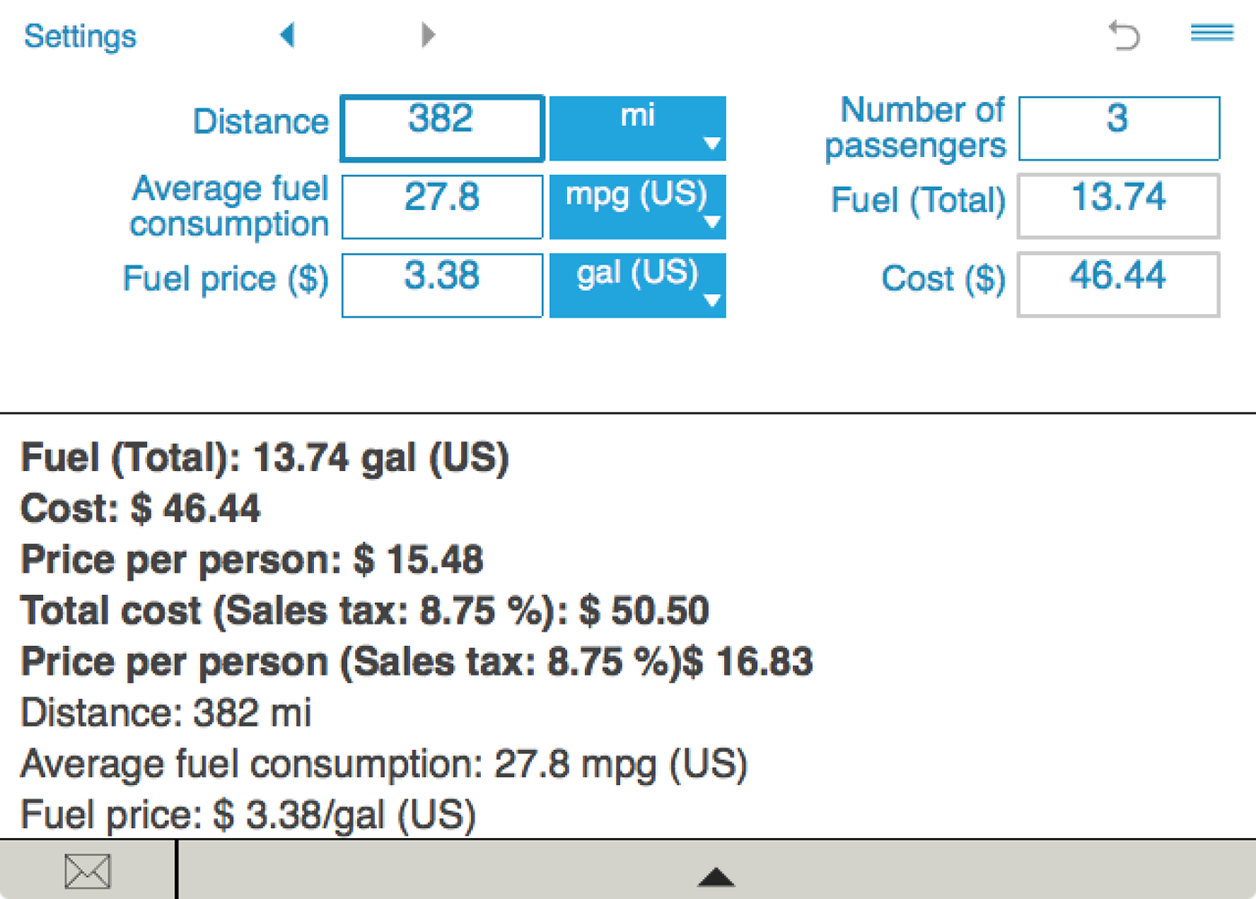Click the Fuel (Total) 13.74 gal summary line
The image size is (1256, 899).
coord(265,458)
